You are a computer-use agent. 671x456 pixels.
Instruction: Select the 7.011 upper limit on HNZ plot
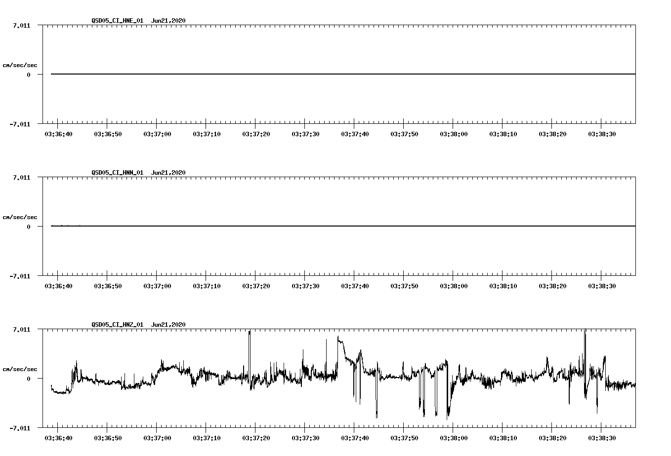[x=22, y=329]
